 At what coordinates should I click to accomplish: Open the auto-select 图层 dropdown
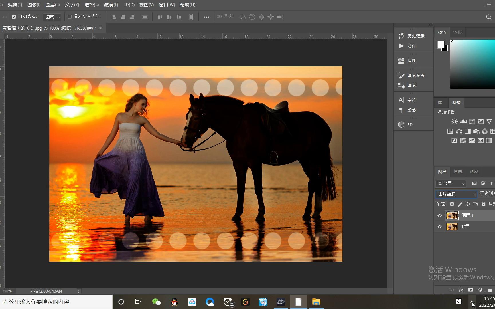(x=52, y=17)
